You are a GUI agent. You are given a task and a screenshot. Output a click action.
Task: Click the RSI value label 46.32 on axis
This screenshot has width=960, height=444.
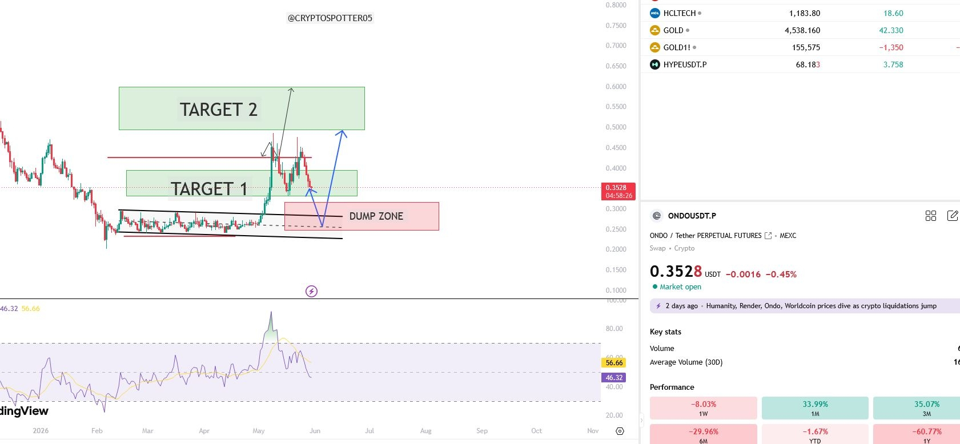614,377
